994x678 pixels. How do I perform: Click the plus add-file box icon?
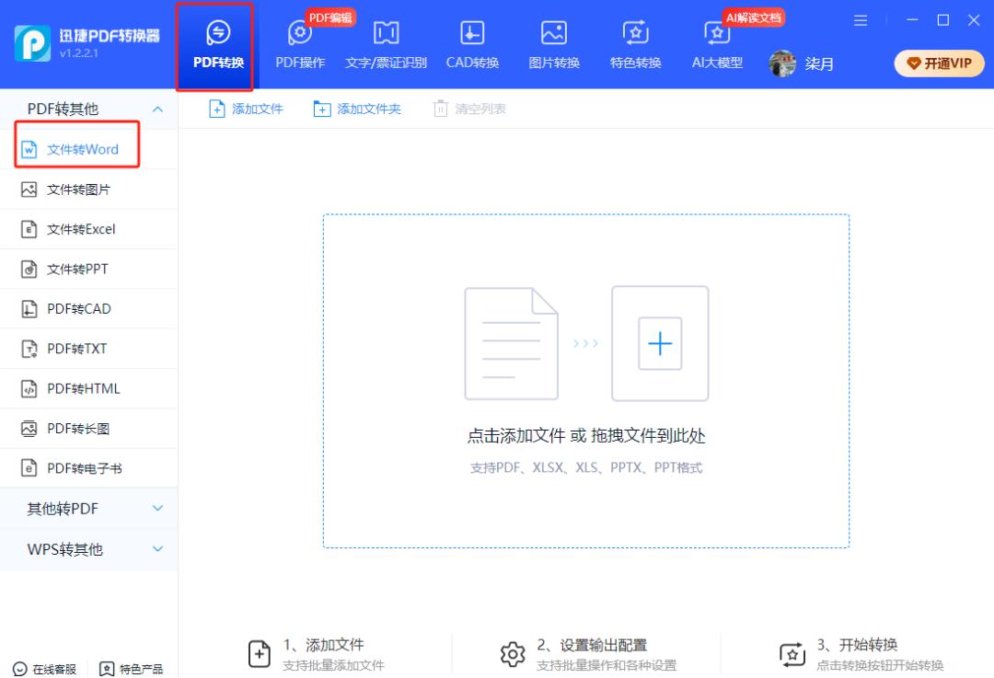[660, 343]
